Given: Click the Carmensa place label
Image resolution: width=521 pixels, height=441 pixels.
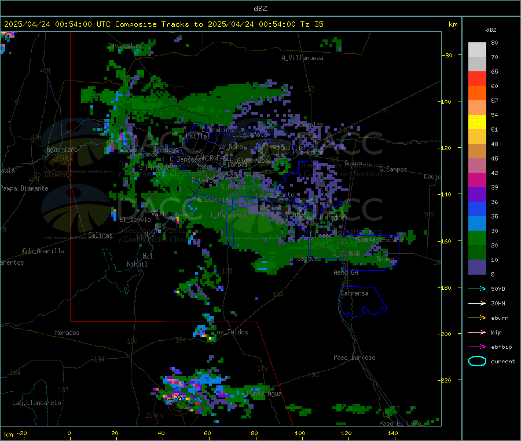Looking at the screenshot, I should pyautogui.click(x=354, y=293).
